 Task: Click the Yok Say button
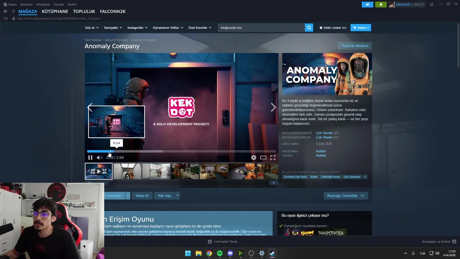164,196
